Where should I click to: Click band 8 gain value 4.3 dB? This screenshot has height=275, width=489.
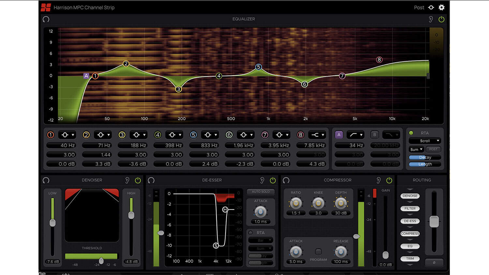point(311,164)
